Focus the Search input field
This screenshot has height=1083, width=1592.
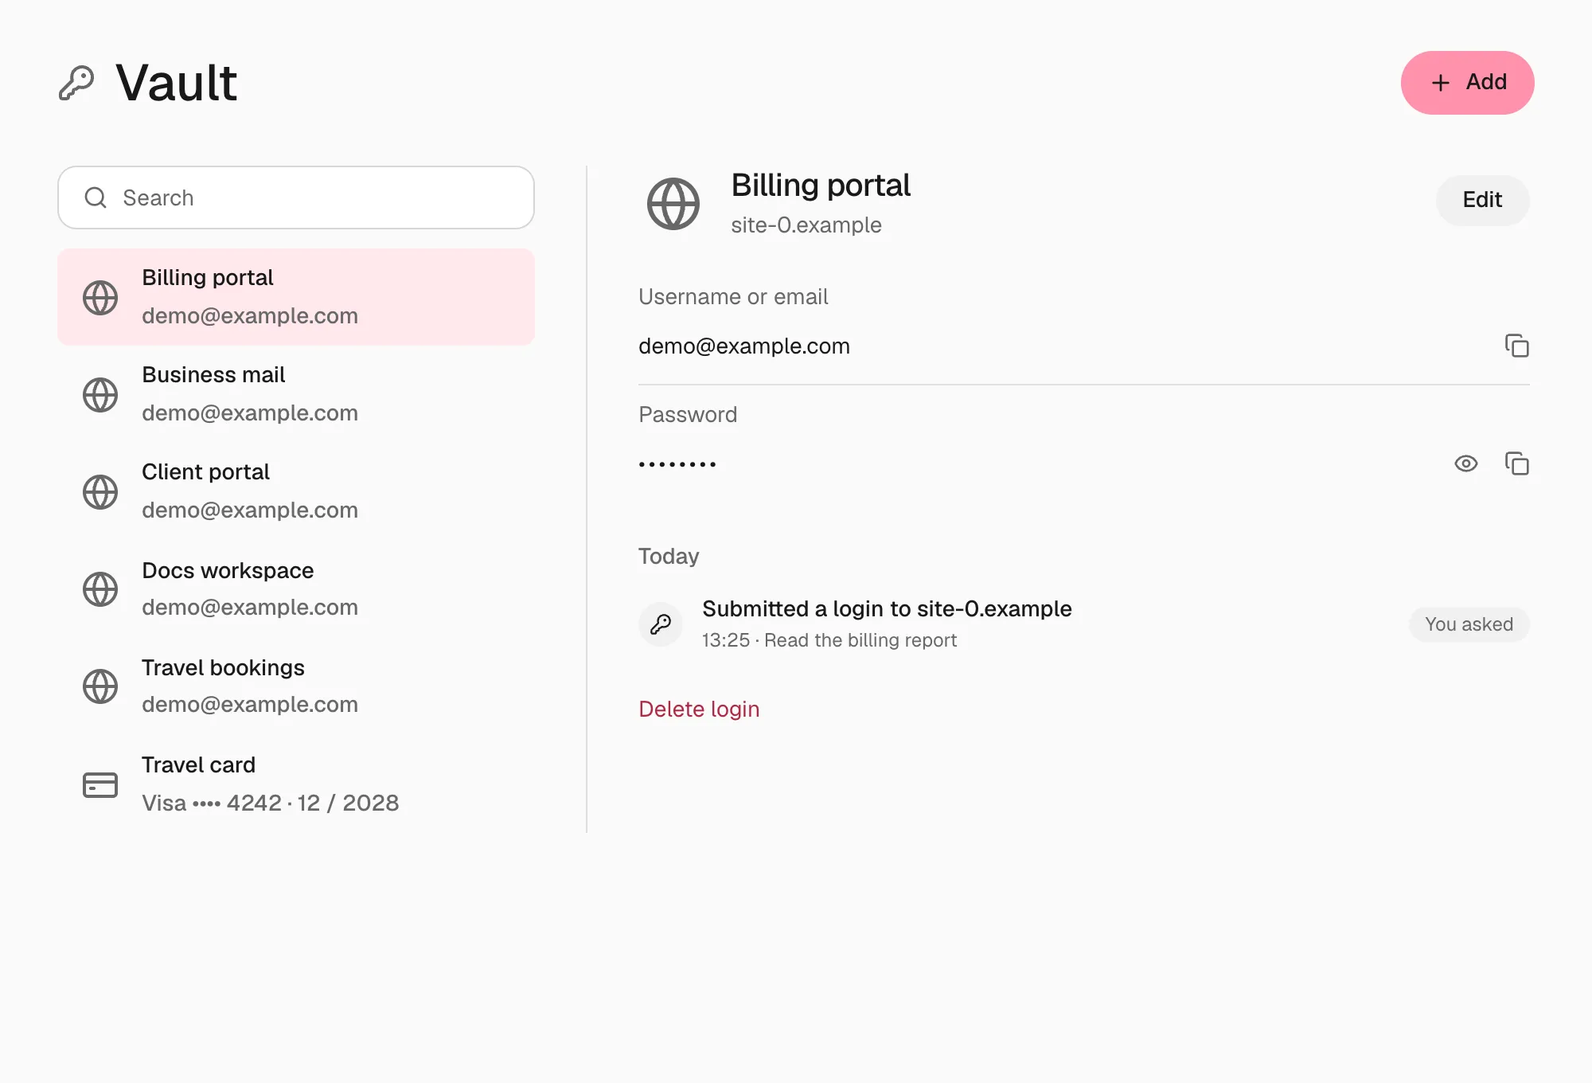click(x=296, y=197)
